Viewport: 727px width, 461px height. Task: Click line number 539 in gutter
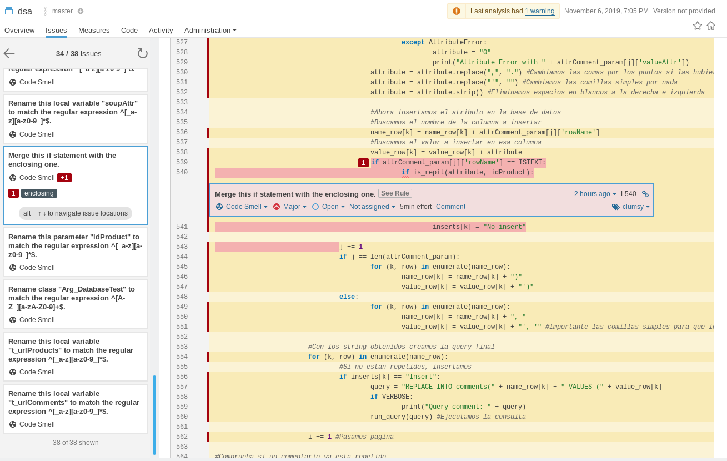(x=182, y=163)
